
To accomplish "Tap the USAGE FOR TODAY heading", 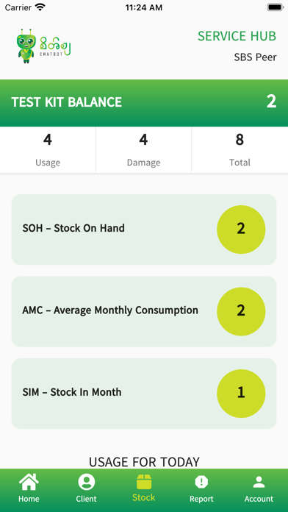I will coord(144,462).
